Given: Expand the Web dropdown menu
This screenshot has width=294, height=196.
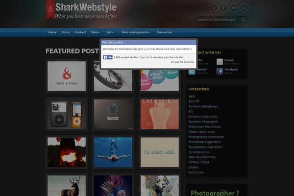Looking at the screenshot, I should [x=95, y=32].
